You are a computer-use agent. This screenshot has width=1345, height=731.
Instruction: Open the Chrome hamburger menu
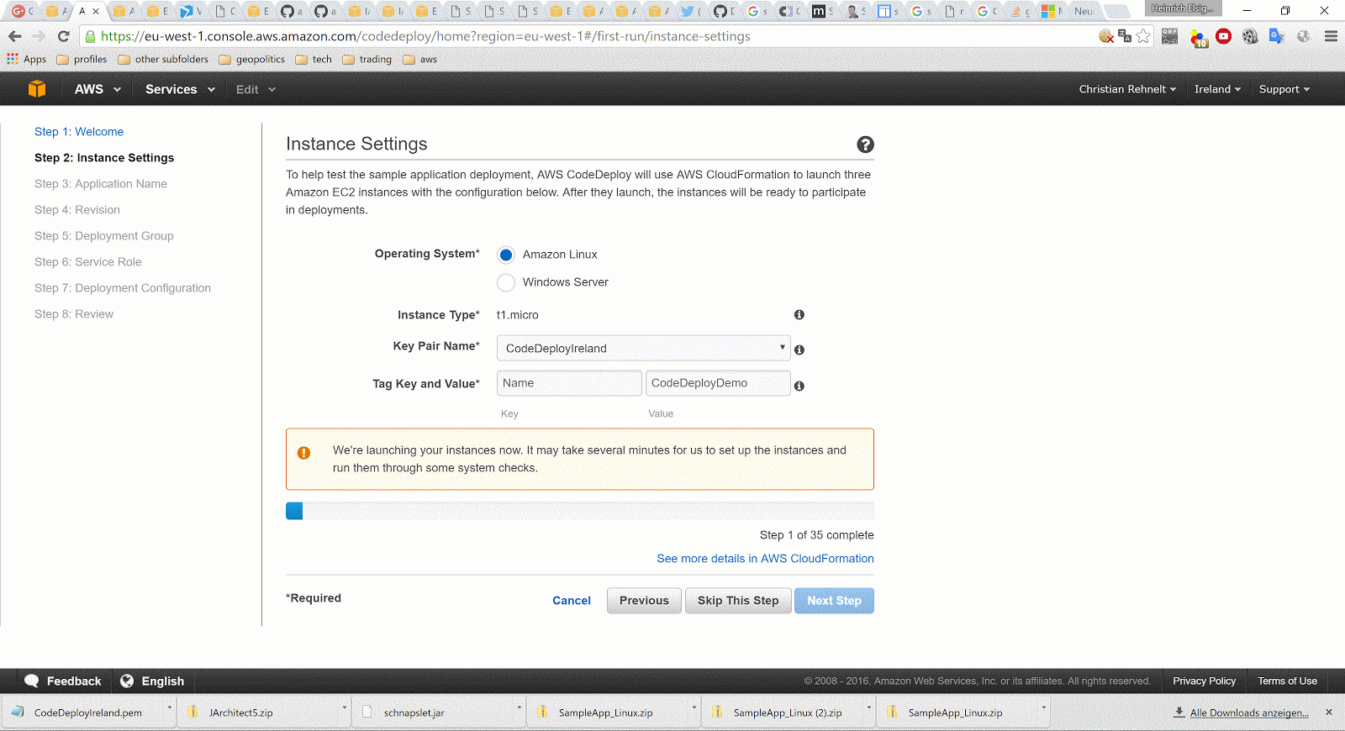1331,36
